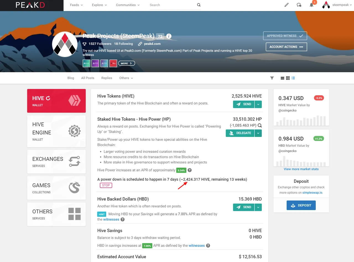Image resolution: width=354 pixels, height=262 pixels.
Task: Open the Games Collections card
Action: (x=56, y=188)
